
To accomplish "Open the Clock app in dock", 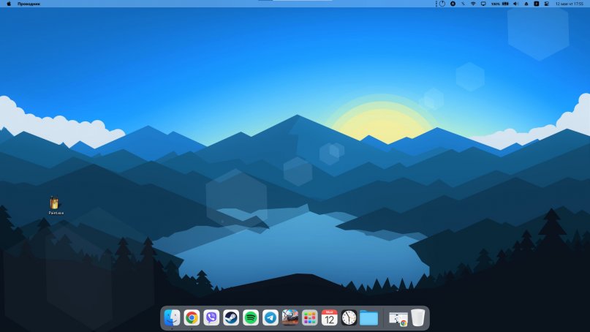I will pyautogui.click(x=349, y=317).
